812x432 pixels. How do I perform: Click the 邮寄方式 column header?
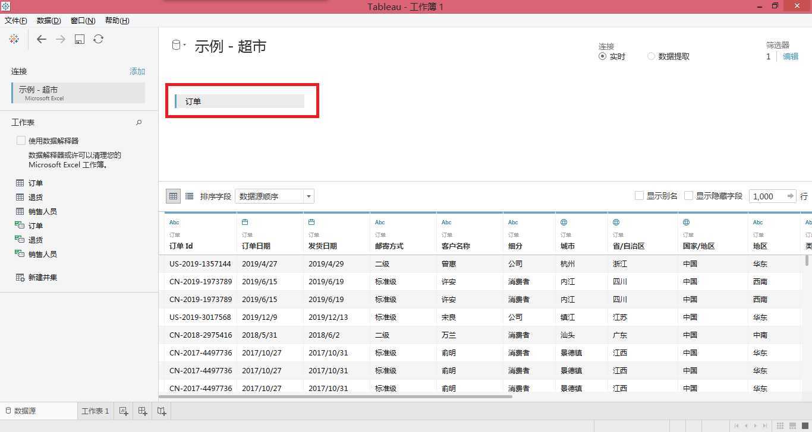point(389,246)
